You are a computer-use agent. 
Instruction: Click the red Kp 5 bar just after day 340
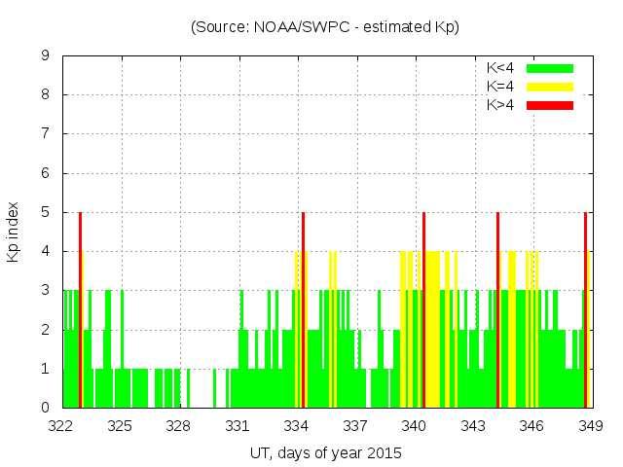point(424,309)
